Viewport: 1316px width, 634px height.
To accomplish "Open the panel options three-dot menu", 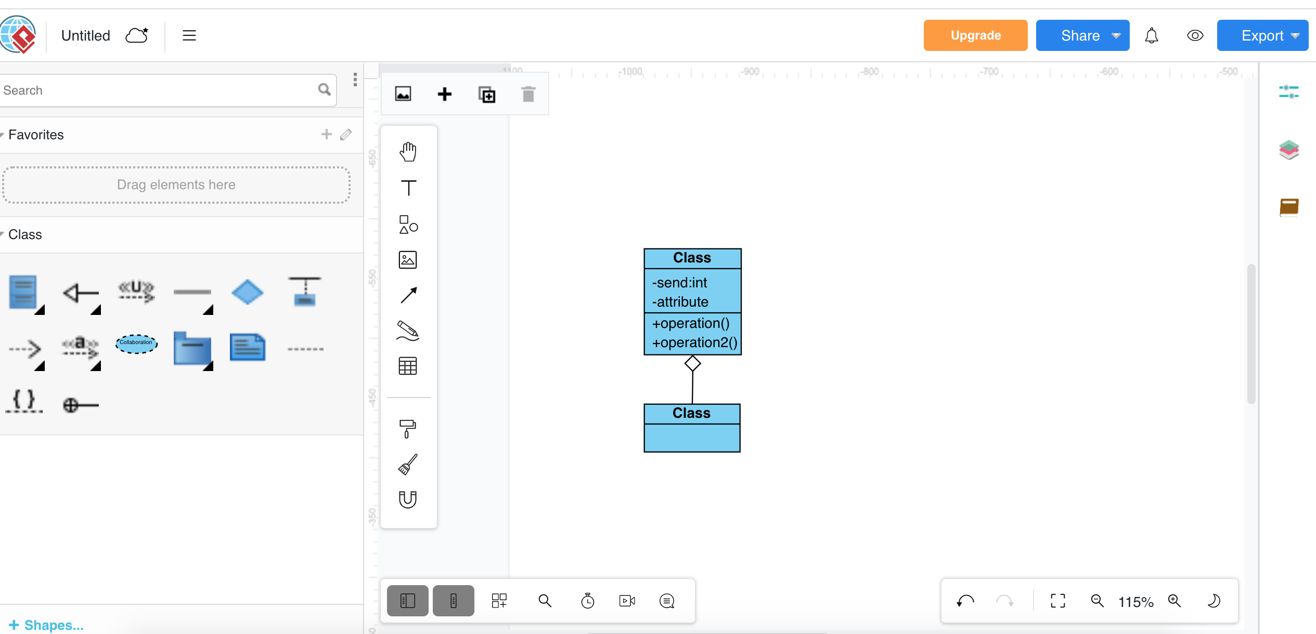I will 355,80.
